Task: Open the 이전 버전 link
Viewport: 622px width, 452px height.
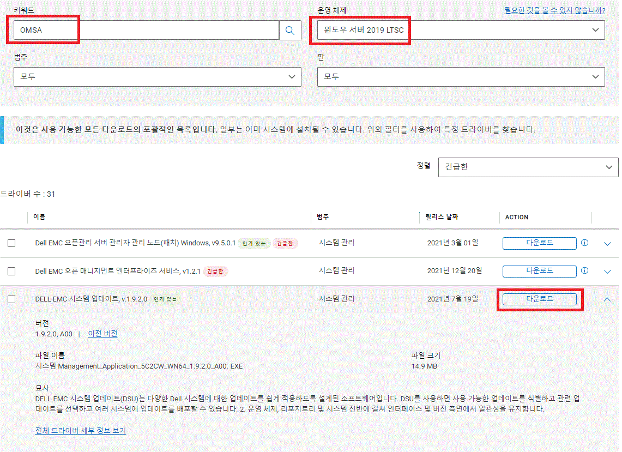Action: [102, 334]
